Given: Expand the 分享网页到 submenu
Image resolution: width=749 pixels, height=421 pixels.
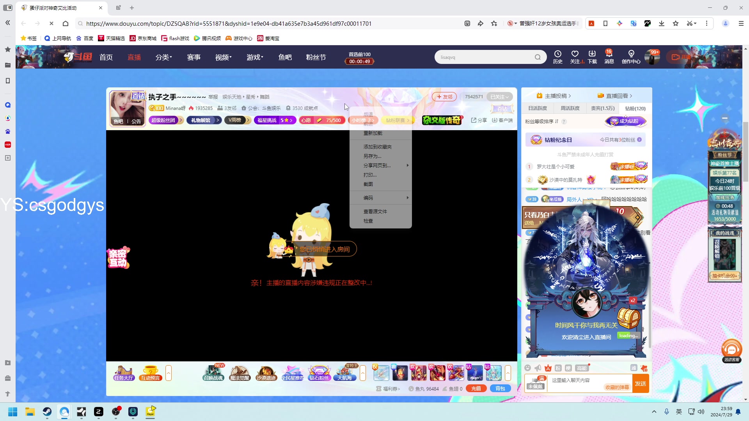Looking at the screenshot, I should click(x=381, y=165).
